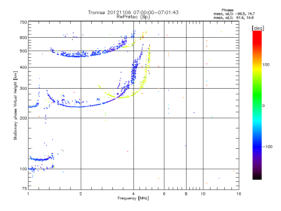Click the y-axis tick label '100'
Viewport: 281px width, 211px height.
23,169
